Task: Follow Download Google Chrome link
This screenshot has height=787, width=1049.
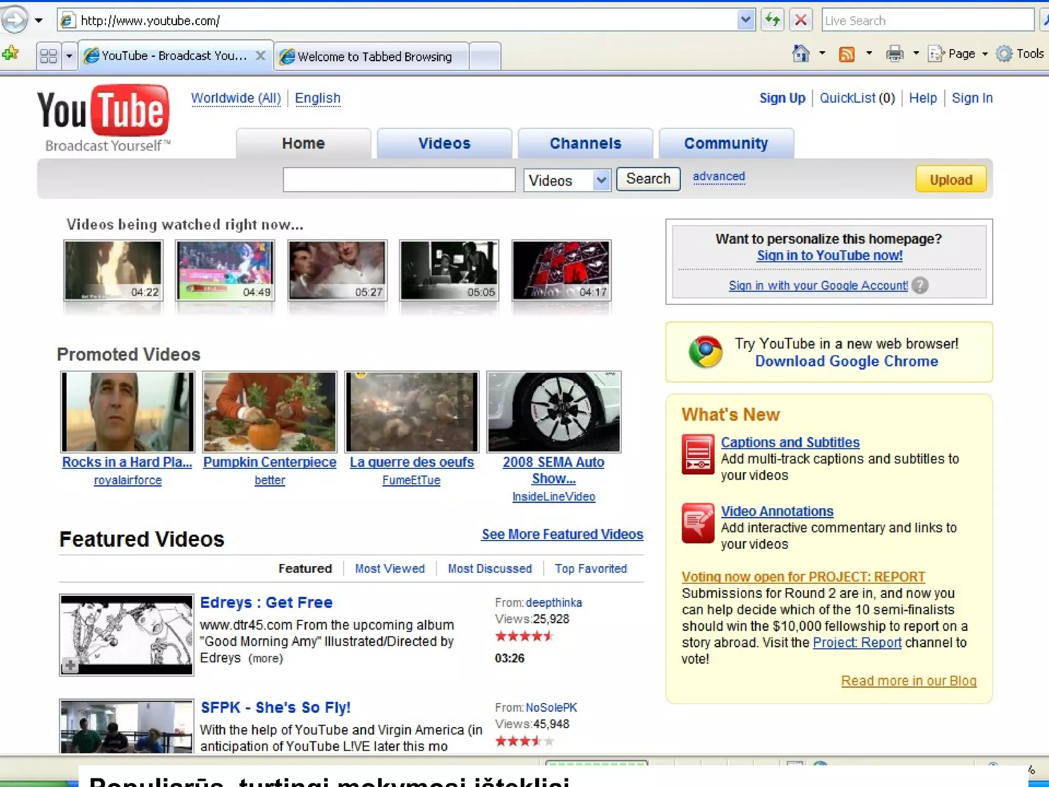Action: coord(846,361)
